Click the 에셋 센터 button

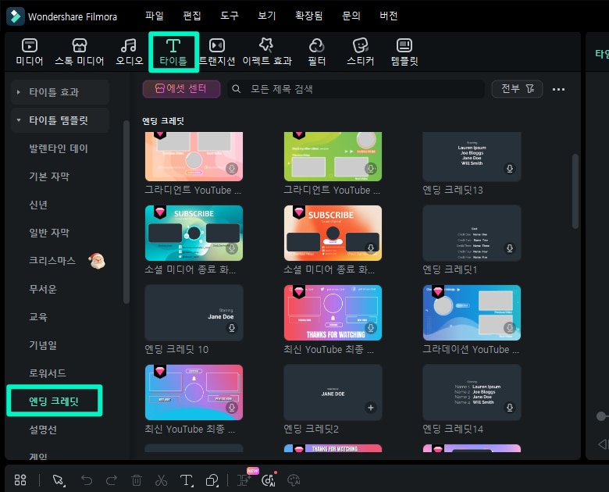[181, 89]
